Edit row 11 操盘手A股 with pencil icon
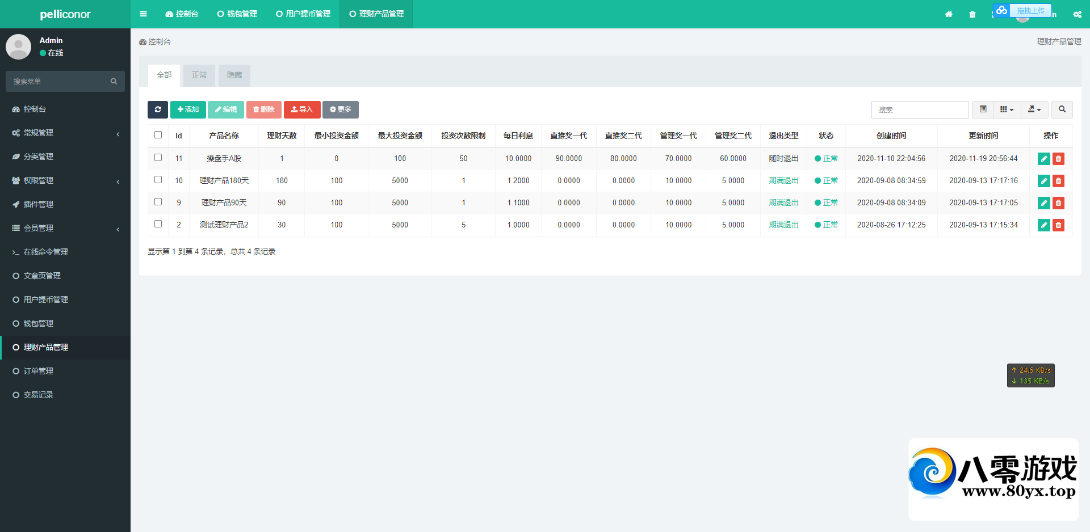The width and height of the screenshot is (1090, 532). [x=1043, y=159]
